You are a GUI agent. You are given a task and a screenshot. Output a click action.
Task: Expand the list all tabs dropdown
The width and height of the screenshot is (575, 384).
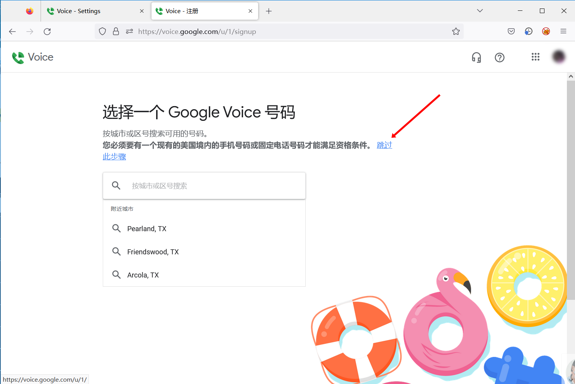pos(480,11)
